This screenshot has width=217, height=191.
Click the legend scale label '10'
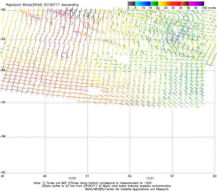143,8
